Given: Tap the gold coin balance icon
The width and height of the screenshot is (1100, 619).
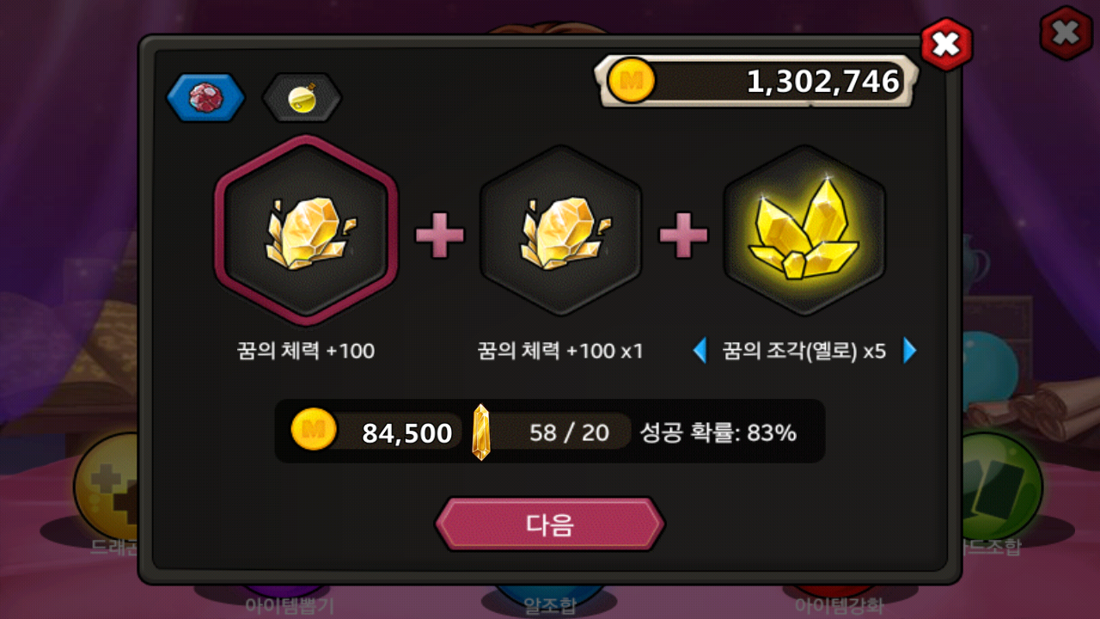Looking at the screenshot, I should pyautogui.click(x=632, y=82).
